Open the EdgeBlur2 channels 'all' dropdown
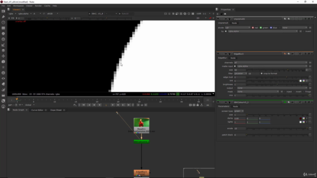 click(x=271, y=63)
